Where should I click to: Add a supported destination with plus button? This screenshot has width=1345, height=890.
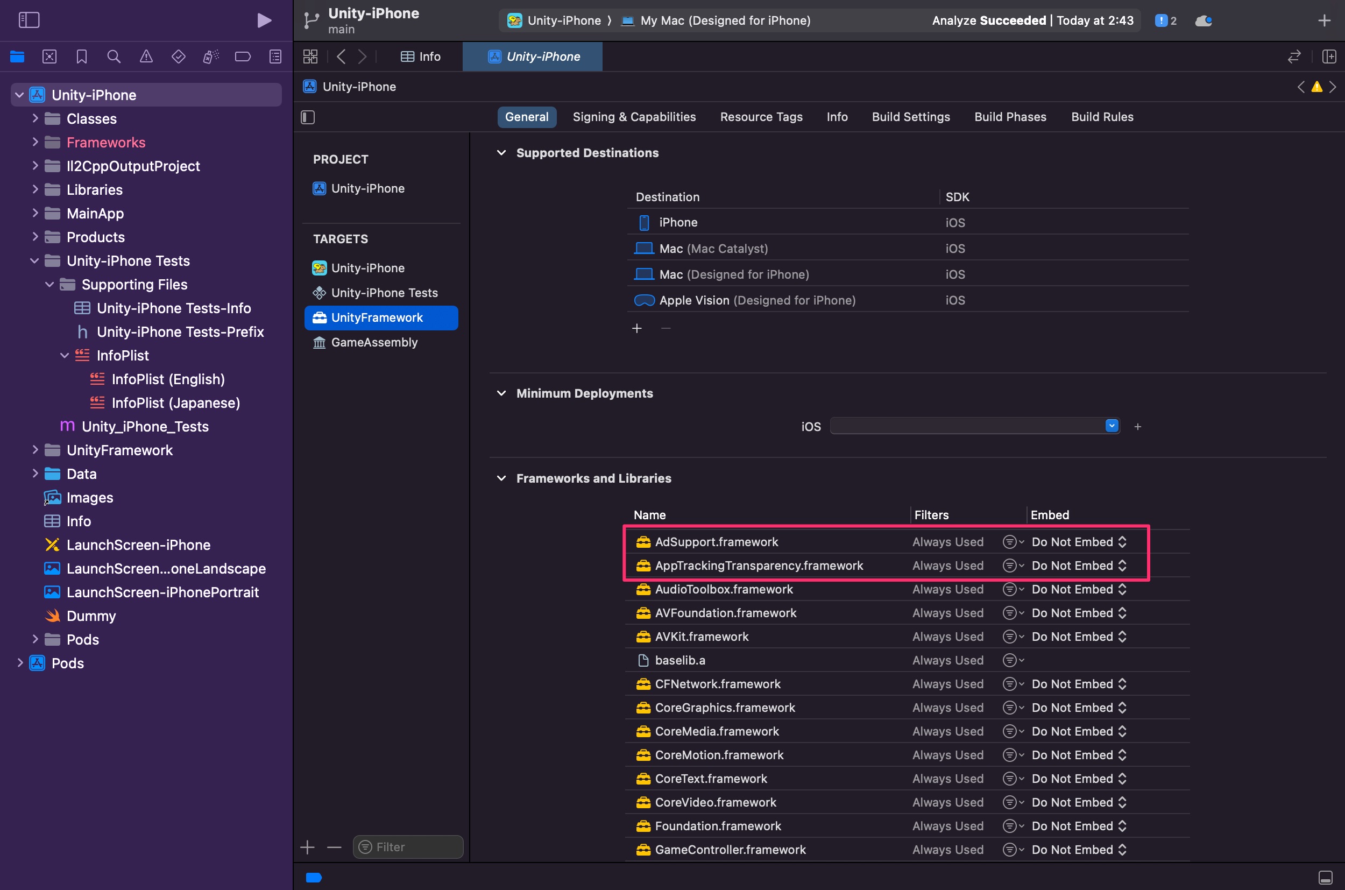(637, 328)
